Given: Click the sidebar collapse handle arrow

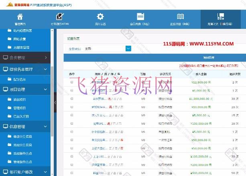Looking at the screenshot, I should coord(55,103).
